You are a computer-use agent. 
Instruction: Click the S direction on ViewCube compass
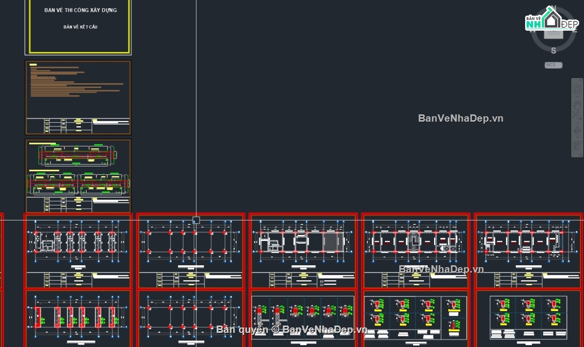[x=553, y=50]
